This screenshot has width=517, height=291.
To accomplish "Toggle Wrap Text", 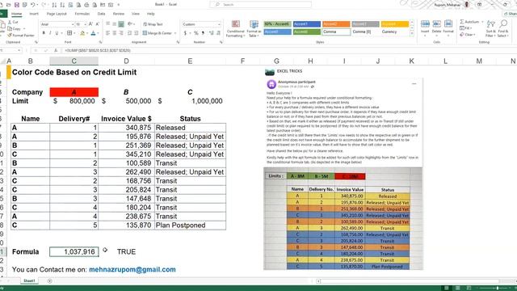I will (153, 24).
